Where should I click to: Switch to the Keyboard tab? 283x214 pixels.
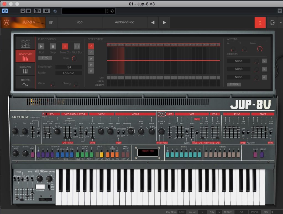click(x=25, y=69)
